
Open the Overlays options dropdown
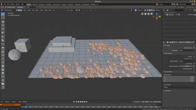140,10
